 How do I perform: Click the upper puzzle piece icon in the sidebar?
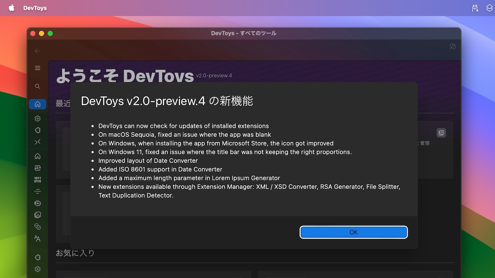point(38,130)
